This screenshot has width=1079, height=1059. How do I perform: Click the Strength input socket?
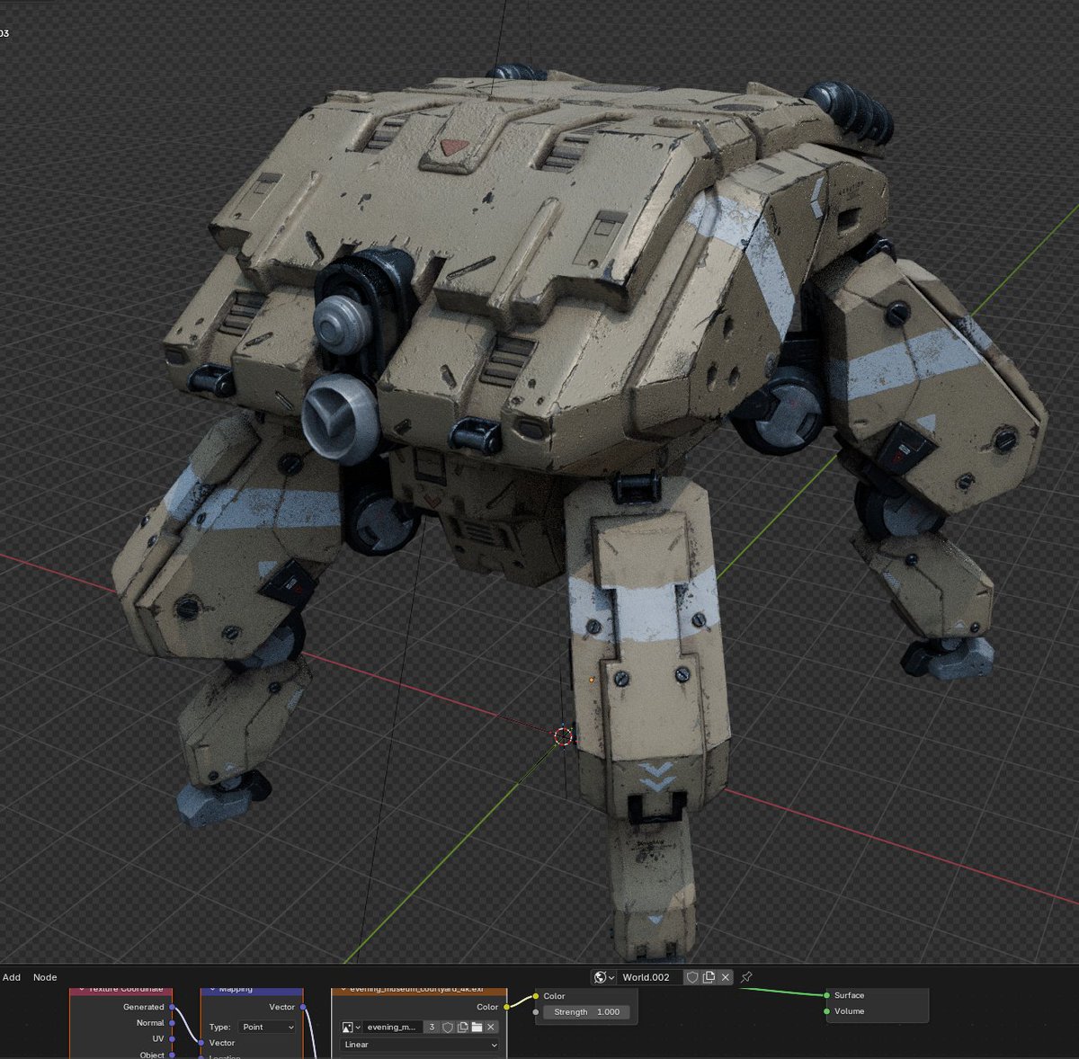coord(536,1012)
